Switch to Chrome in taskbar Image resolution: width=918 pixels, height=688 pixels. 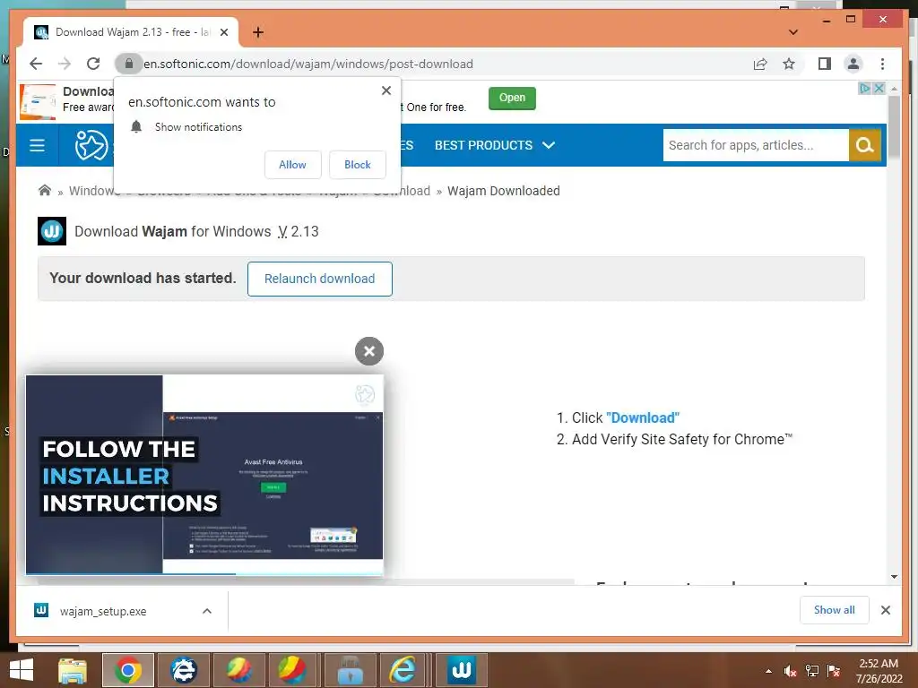[127, 670]
